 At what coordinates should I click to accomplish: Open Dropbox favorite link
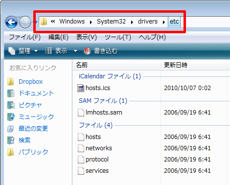[31, 82]
